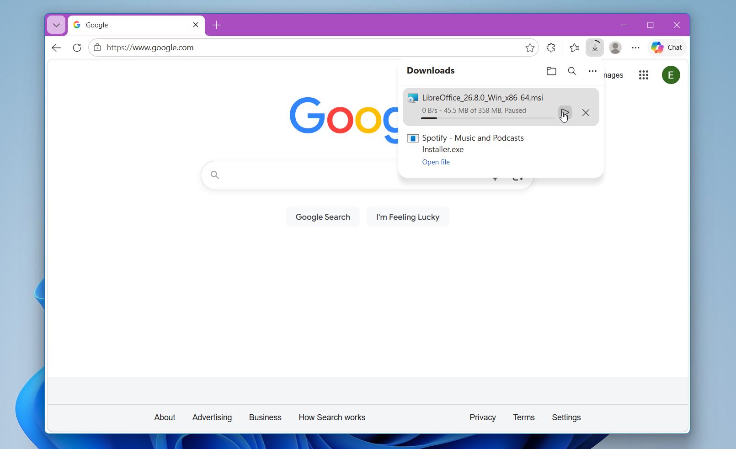Screen dimensions: 736x449
Task: Open How Search works link
Action: pos(332,417)
